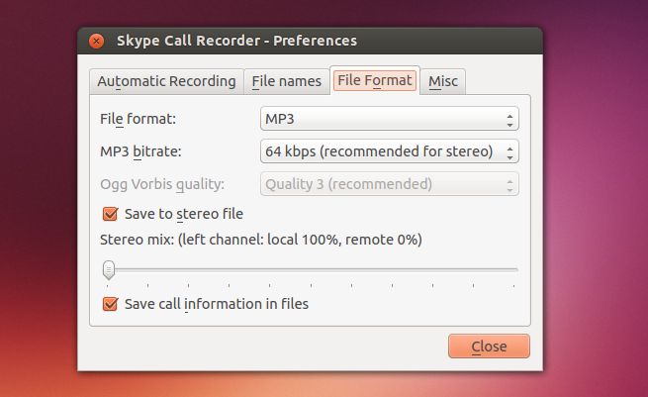Click the Close button
Viewport: 648px width, 397px height.
pos(489,347)
